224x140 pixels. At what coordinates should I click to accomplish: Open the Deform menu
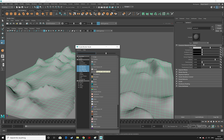(83, 4)
